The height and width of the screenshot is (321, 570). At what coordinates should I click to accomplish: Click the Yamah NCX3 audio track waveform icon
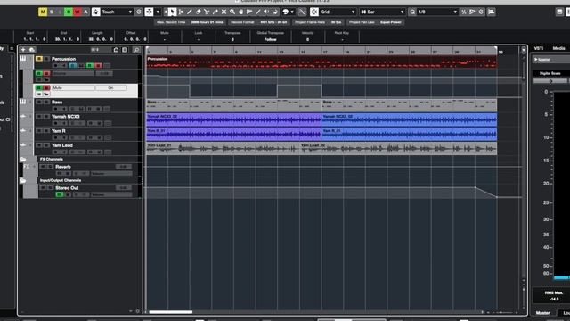click(x=23, y=117)
